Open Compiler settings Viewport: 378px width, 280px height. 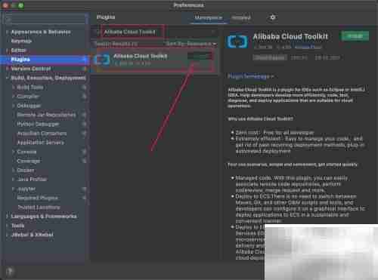28,97
